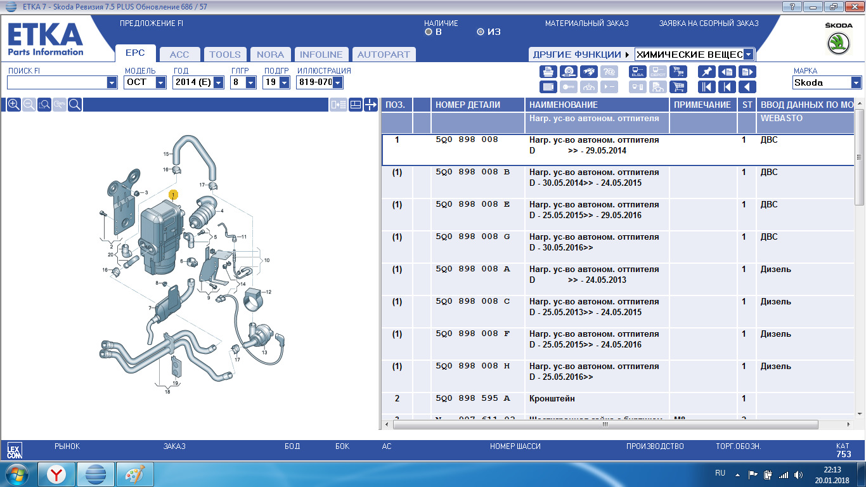Click the pushpin bookmark icon
866x487 pixels.
[x=707, y=72]
